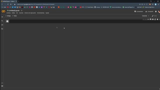The width and height of the screenshot is (160, 90).
Task: Star the Untitled2.ipynb notebook
Action: pyautogui.click(x=21, y=10)
